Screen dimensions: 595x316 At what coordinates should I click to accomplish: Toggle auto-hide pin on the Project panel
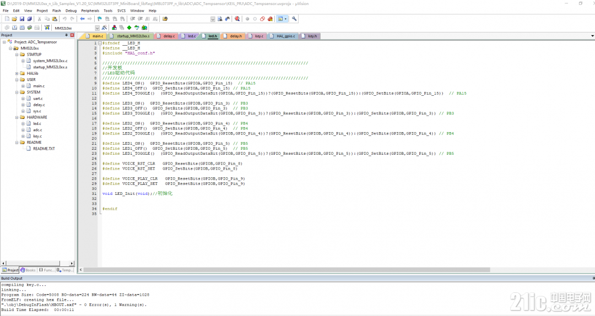click(67, 35)
